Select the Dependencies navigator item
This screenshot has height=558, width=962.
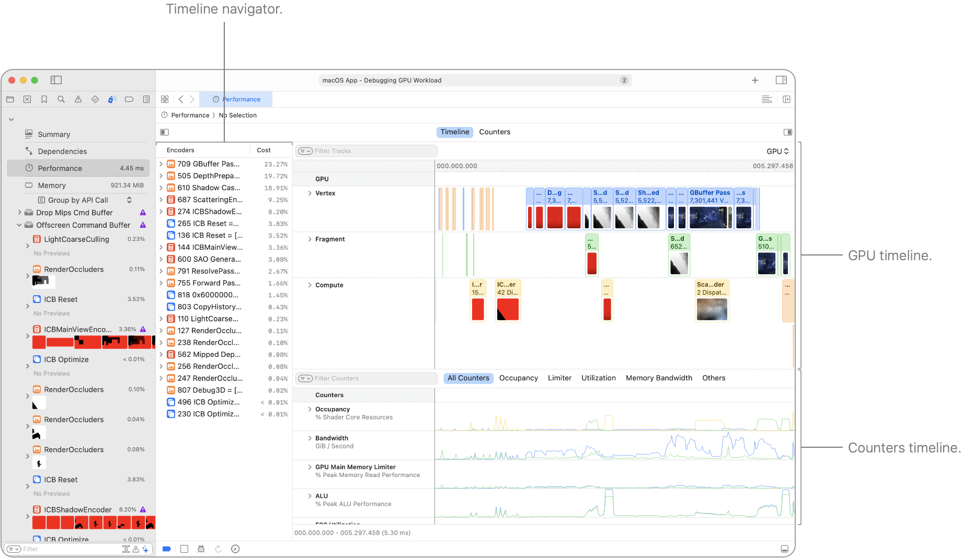click(x=62, y=152)
